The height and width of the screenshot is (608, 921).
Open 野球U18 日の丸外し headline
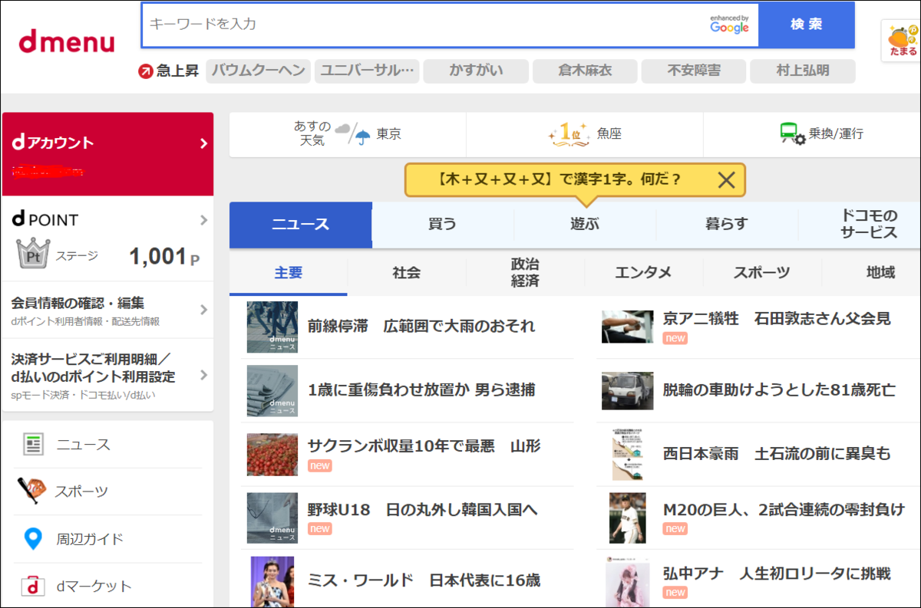pyautogui.click(x=422, y=510)
